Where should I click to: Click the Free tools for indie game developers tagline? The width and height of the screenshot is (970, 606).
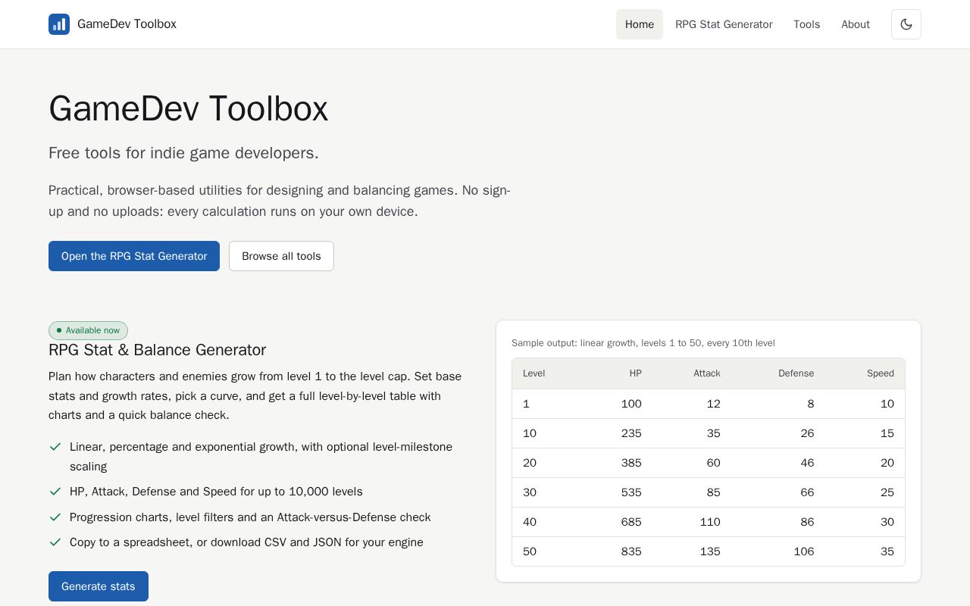pos(183,153)
